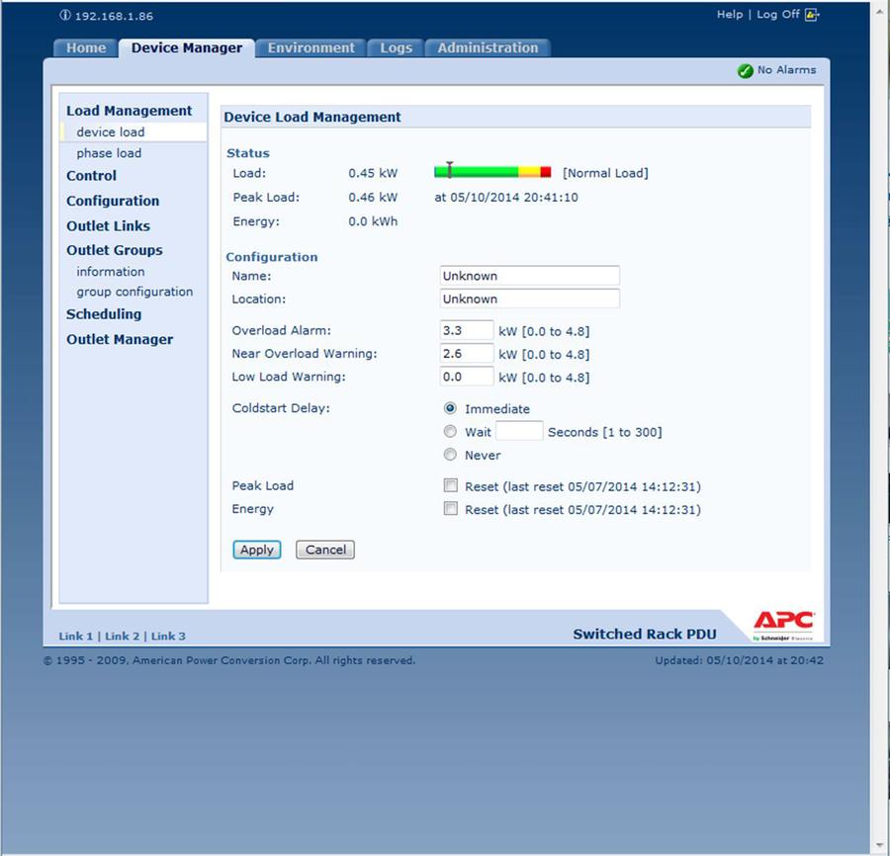890x856 pixels.
Task: Click the Near Overload Warning field
Action: coord(467,354)
